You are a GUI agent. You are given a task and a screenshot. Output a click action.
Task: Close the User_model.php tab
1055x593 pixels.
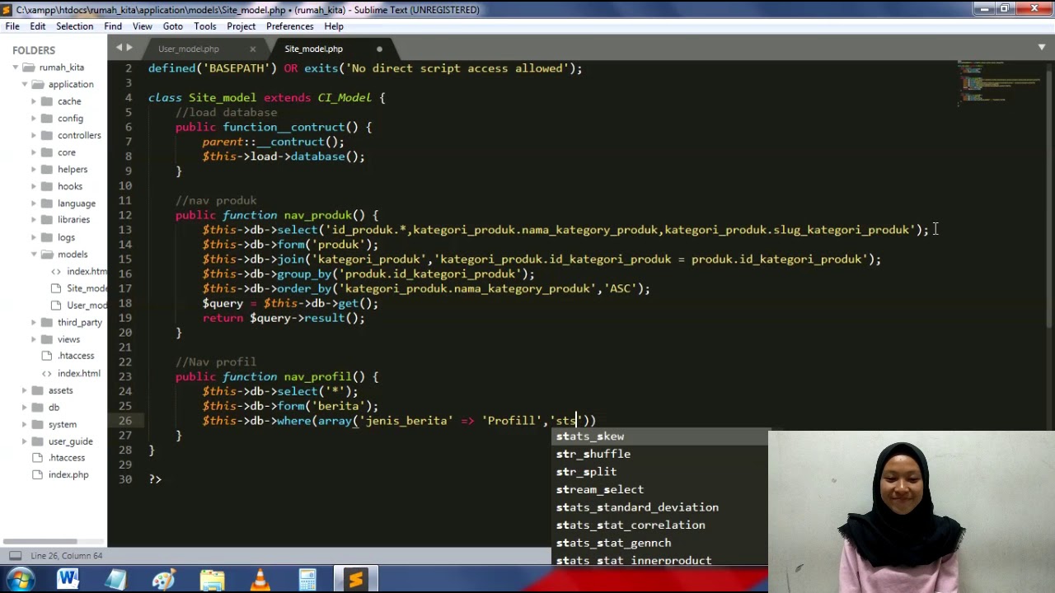(x=253, y=49)
